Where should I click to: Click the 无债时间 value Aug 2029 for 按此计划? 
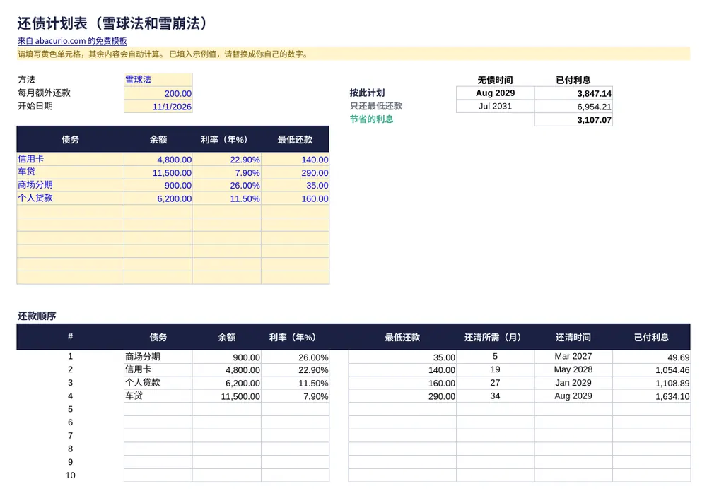(x=495, y=93)
